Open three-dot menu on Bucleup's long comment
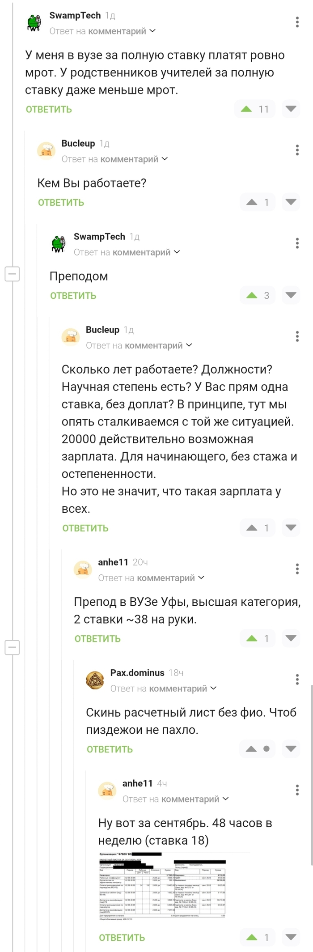 [297, 336]
